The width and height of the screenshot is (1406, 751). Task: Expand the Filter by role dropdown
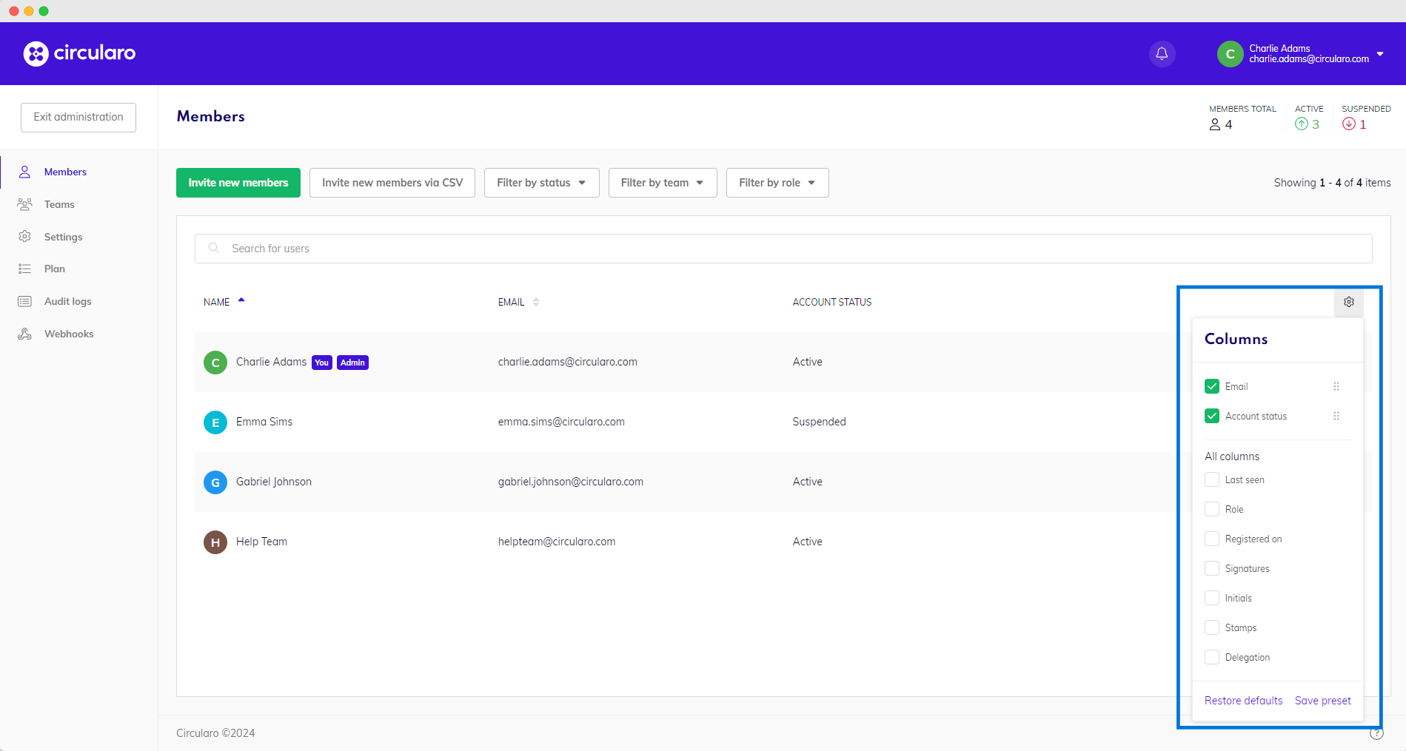tap(777, 183)
